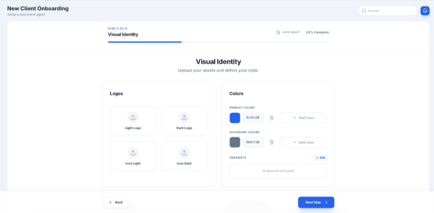This screenshot has height=213, width=434.
Task: Click the plus icon in primary Add Color
Action: (x=295, y=118)
